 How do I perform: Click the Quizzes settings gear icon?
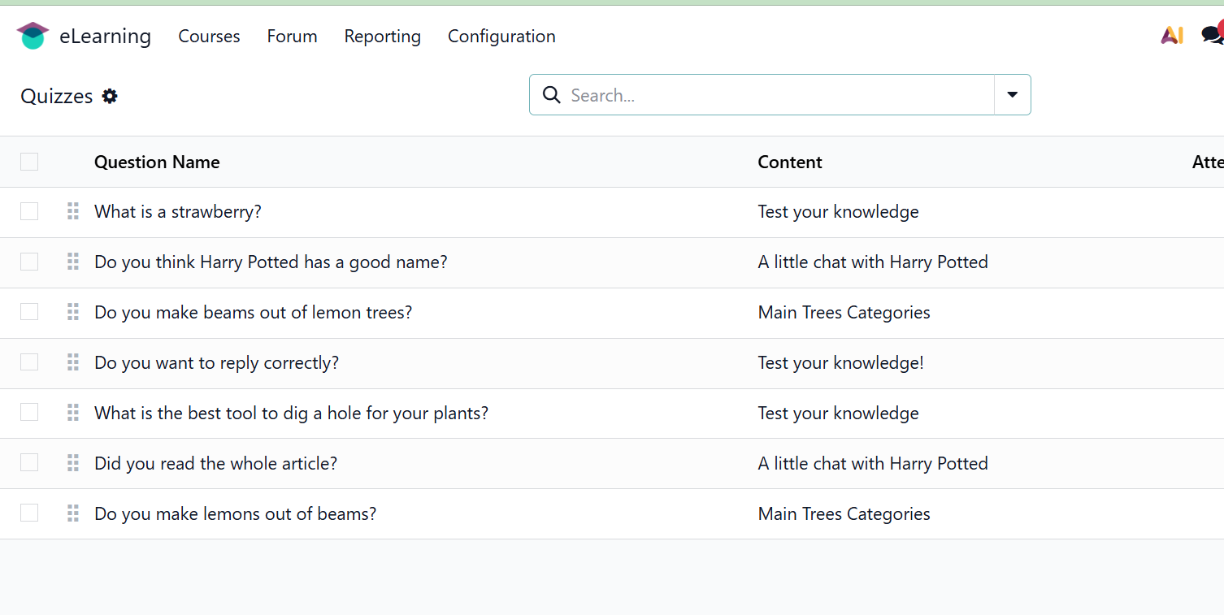point(110,96)
